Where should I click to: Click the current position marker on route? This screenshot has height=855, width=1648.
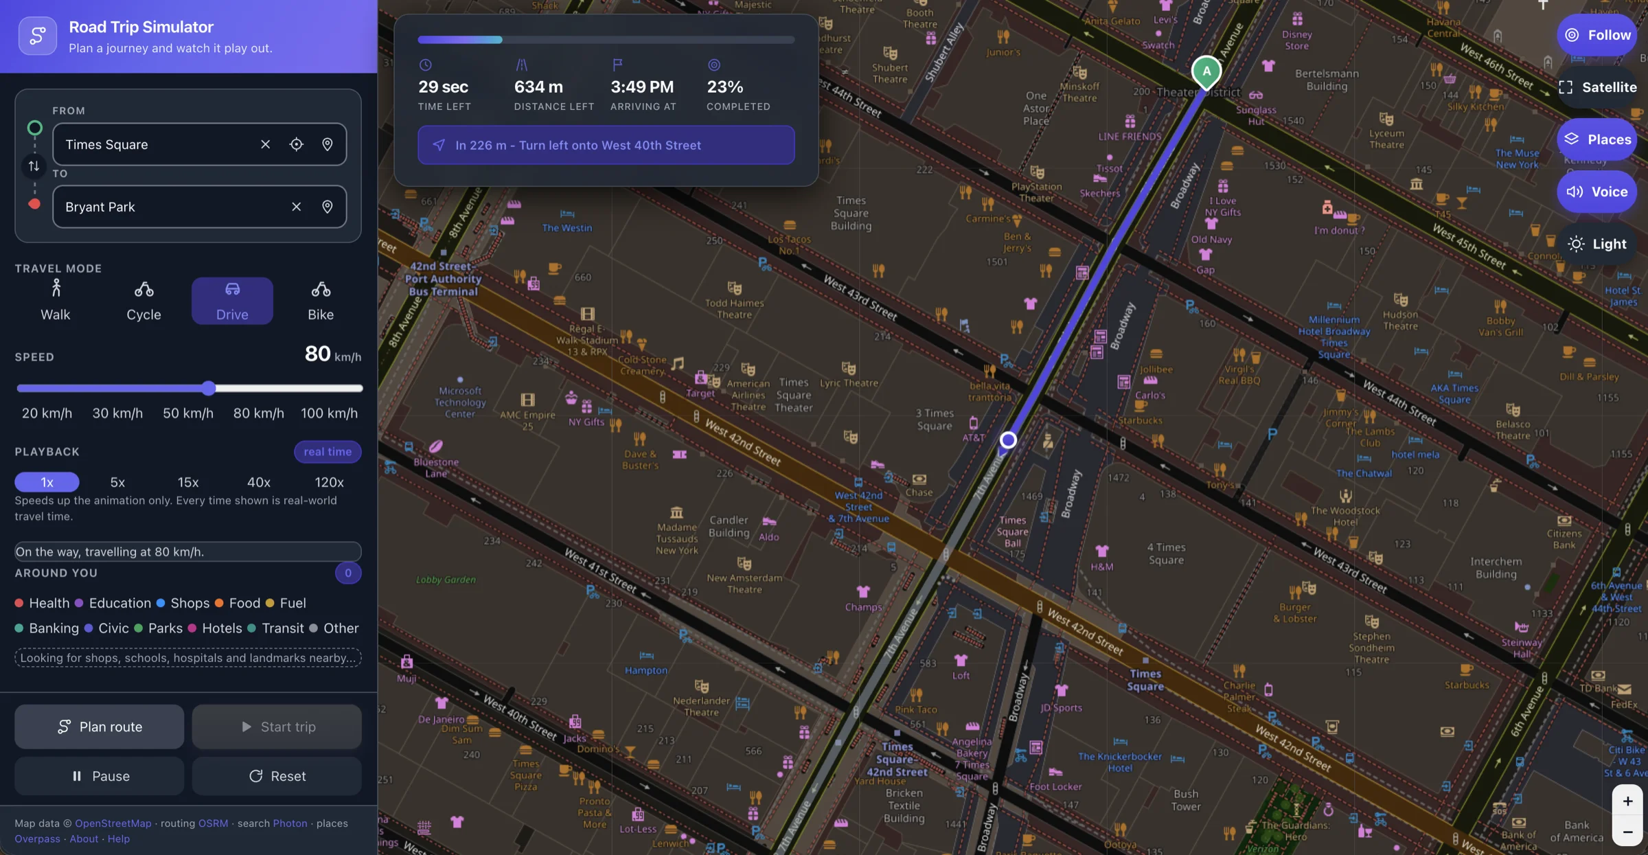1008,440
